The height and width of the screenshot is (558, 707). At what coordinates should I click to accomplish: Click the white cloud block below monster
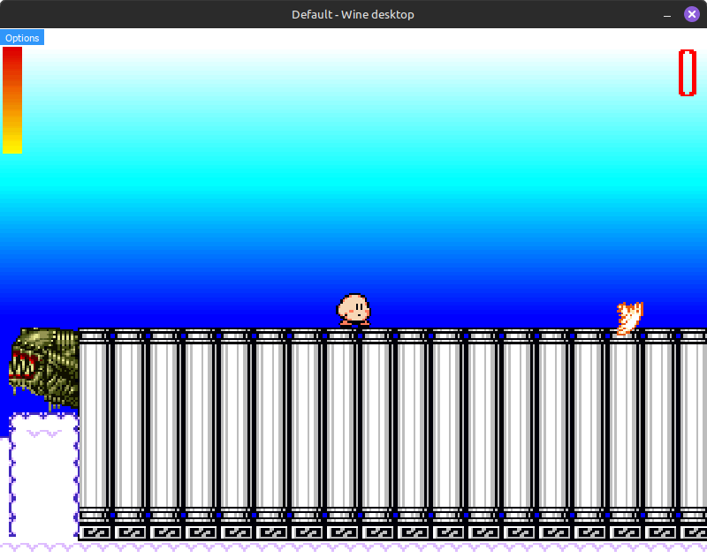point(44,475)
